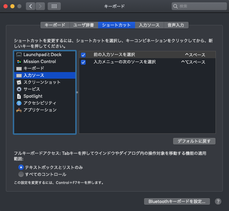Click the red close window button
The width and height of the screenshot is (229, 211).
[x=6, y=6]
